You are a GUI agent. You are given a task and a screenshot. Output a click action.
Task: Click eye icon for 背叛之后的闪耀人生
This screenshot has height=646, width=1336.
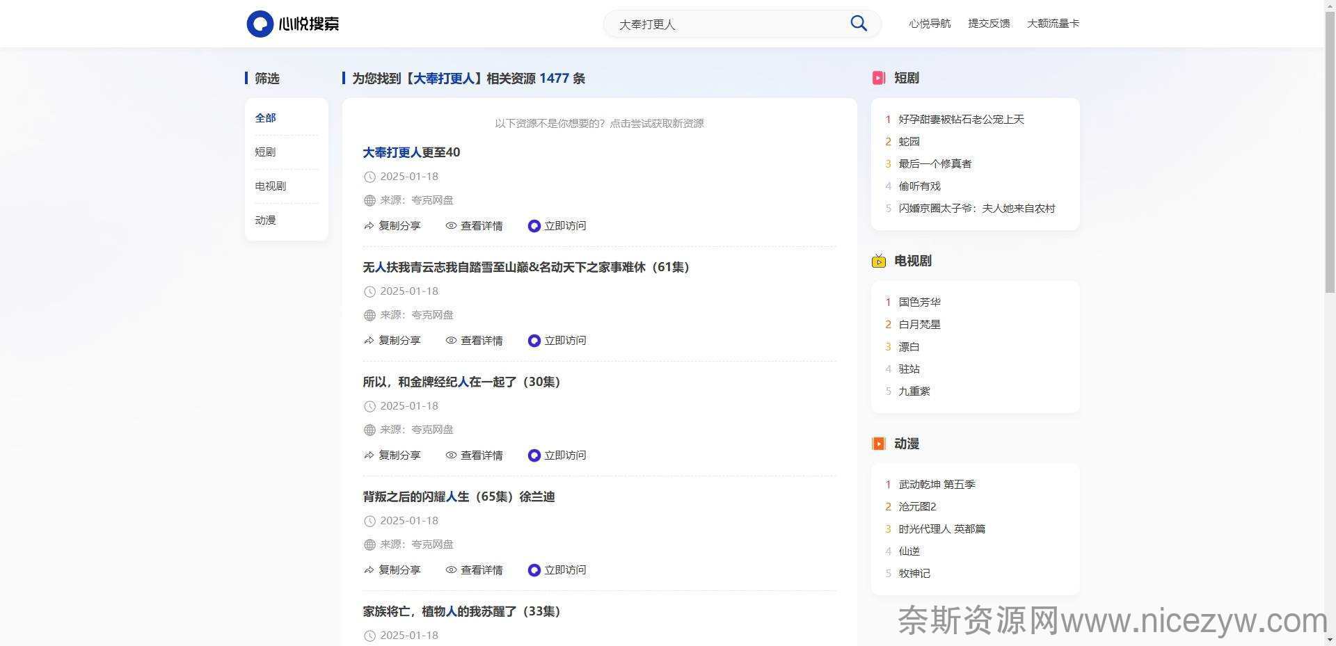click(x=451, y=570)
